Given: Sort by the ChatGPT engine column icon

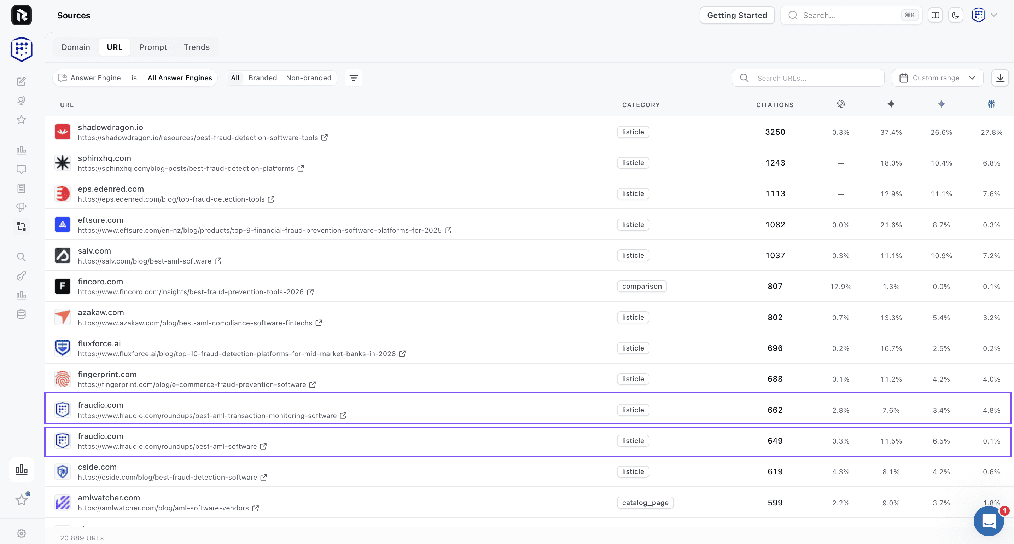Looking at the screenshot, I should pyautogui.click(x=841, y=104).
